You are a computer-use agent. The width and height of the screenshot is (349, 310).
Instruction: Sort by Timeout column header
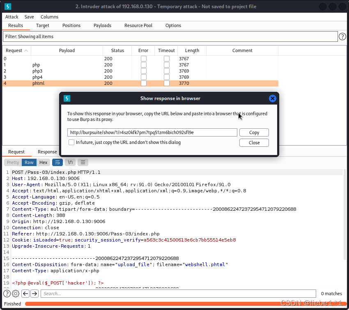coord(166,51)
